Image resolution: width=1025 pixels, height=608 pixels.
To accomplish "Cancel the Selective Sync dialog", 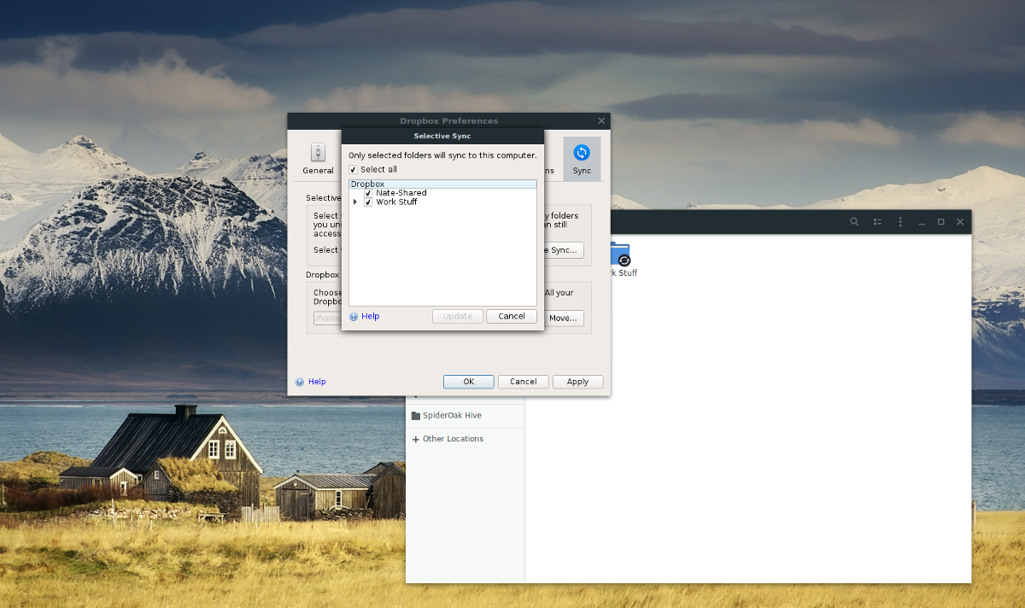I will pyautogui.click(x=512, y=316).
